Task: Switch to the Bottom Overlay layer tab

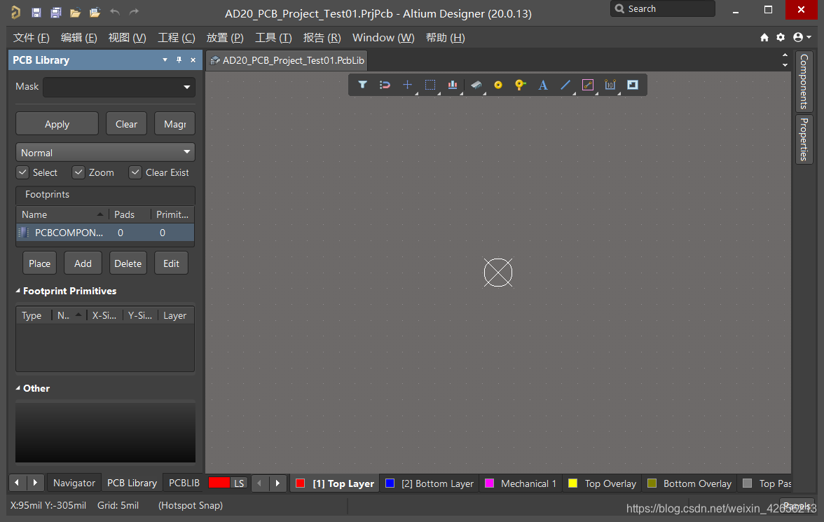Action: click(689, 483)
